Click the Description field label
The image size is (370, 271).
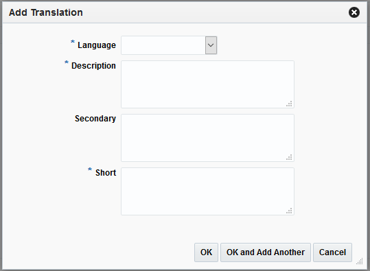(93, 66)
